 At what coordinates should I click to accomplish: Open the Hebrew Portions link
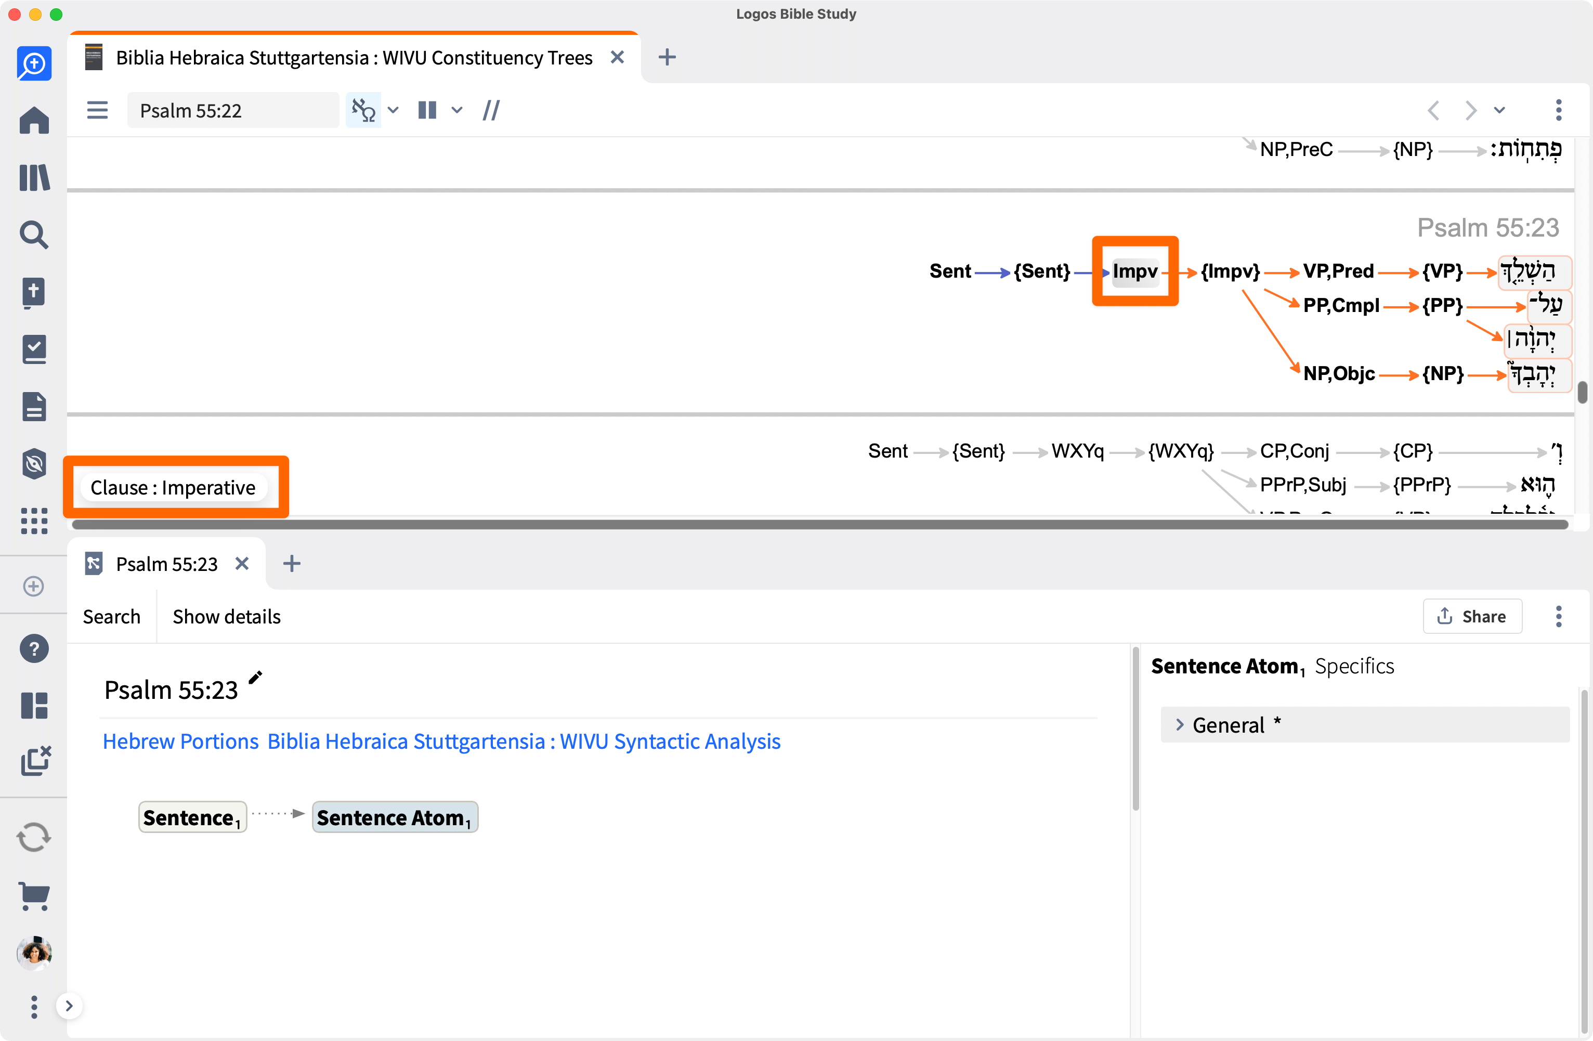click(x=181, y=741)
